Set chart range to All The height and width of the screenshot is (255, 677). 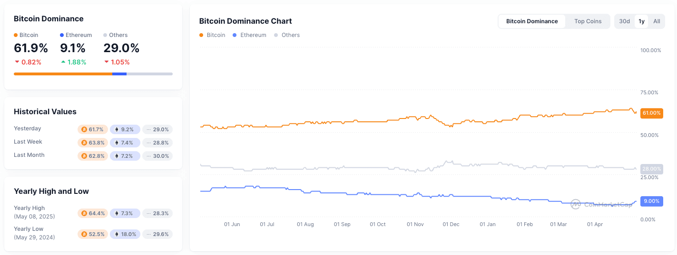[x=657, y=21]
